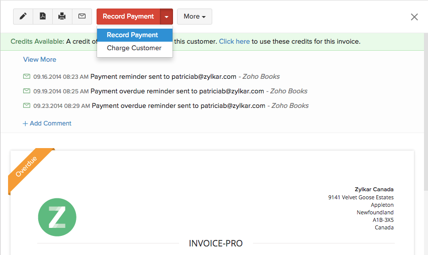The width and height of the screenshot is (428, 255).
Task: Close the invoice panel with X
Action: click(x=414, y=17)
